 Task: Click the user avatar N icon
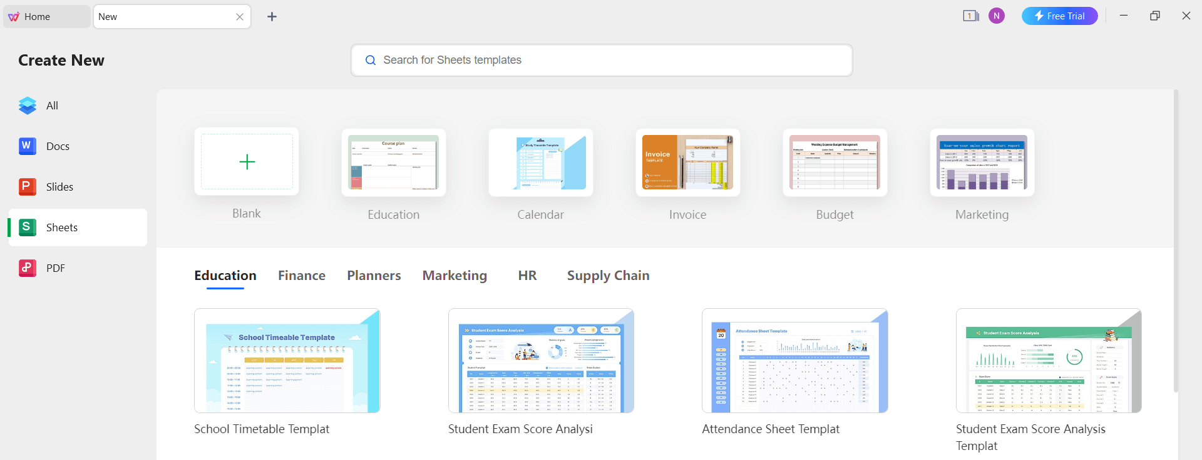pyautogui.click(x=997, y=16)
